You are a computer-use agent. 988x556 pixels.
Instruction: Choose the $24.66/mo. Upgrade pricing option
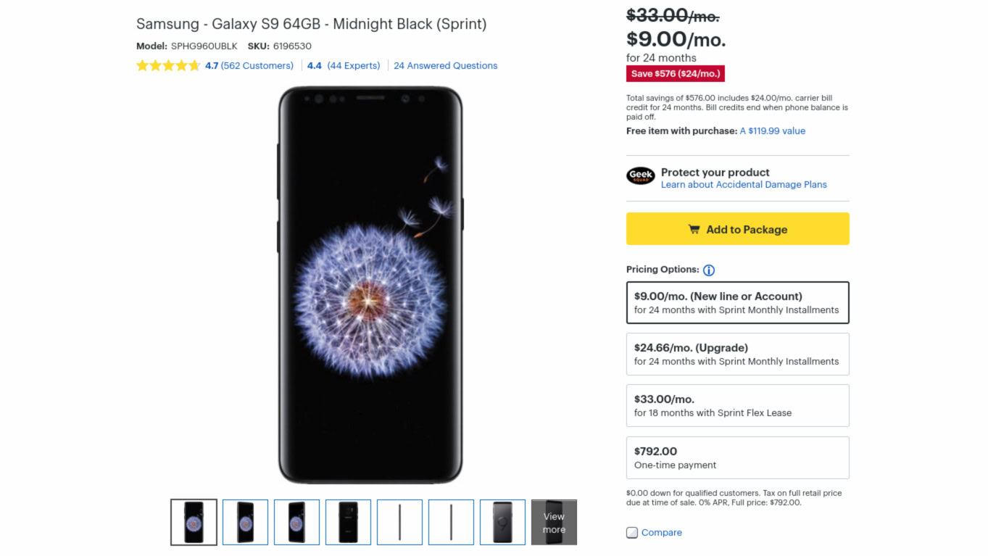point(737,354)
